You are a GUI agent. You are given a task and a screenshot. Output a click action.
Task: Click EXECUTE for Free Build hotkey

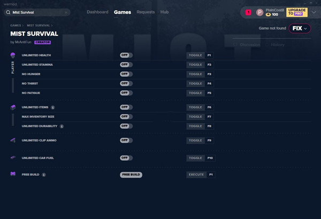[196, 175]
